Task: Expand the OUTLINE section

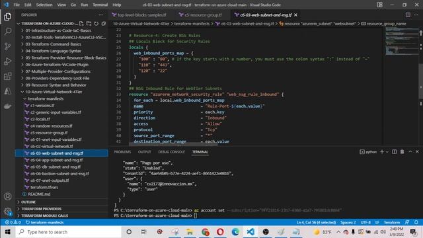Action: (x=28, y=202)
